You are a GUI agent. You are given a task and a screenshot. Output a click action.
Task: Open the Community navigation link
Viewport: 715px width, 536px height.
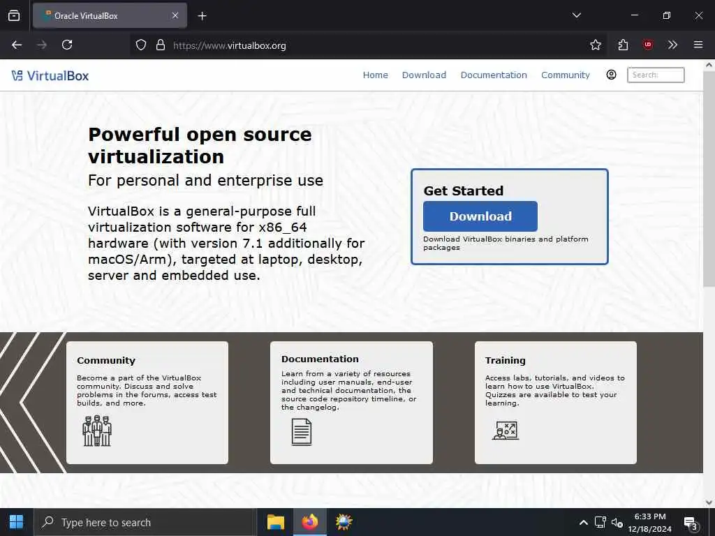[x=566, y=75]
